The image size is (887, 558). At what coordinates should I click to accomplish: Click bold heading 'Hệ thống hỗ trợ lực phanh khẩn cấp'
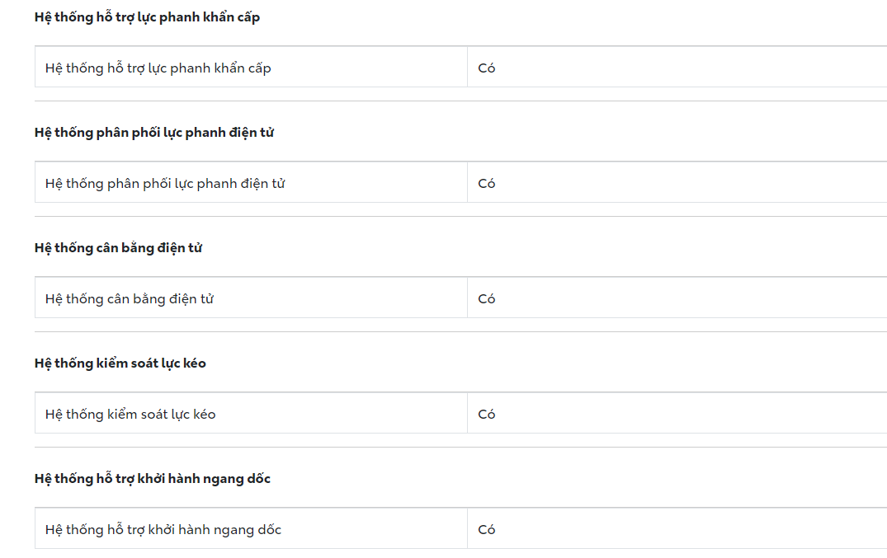coord(147,17)
